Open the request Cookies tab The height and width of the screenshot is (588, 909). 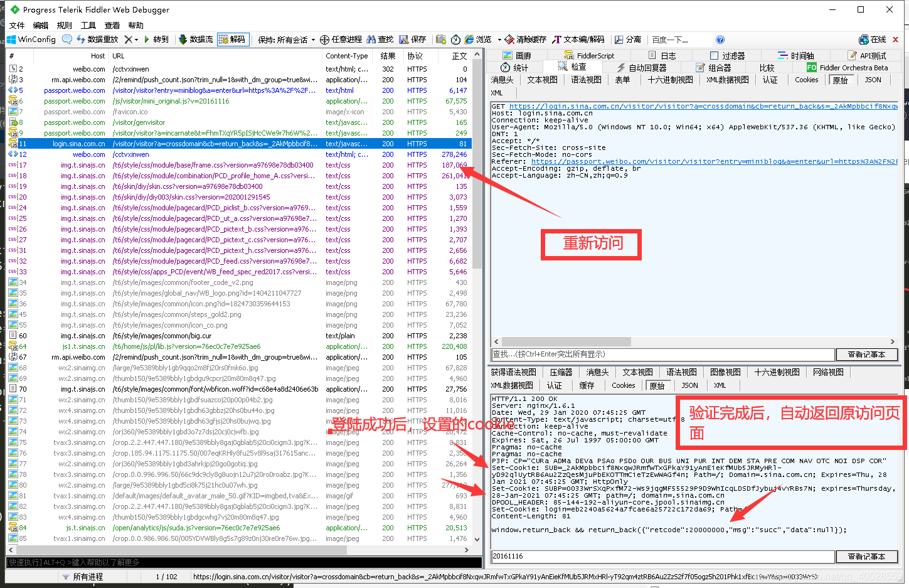pyautogui.click(x=807, y=80)
